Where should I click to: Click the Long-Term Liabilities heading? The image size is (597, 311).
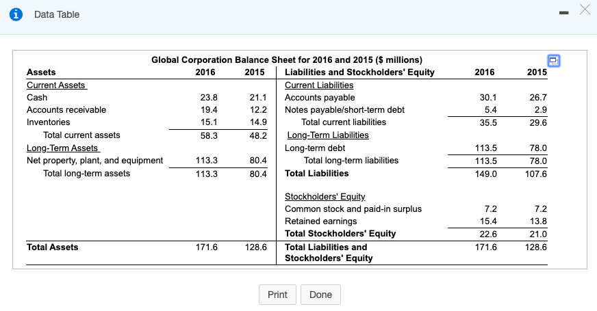coord(328,135)
